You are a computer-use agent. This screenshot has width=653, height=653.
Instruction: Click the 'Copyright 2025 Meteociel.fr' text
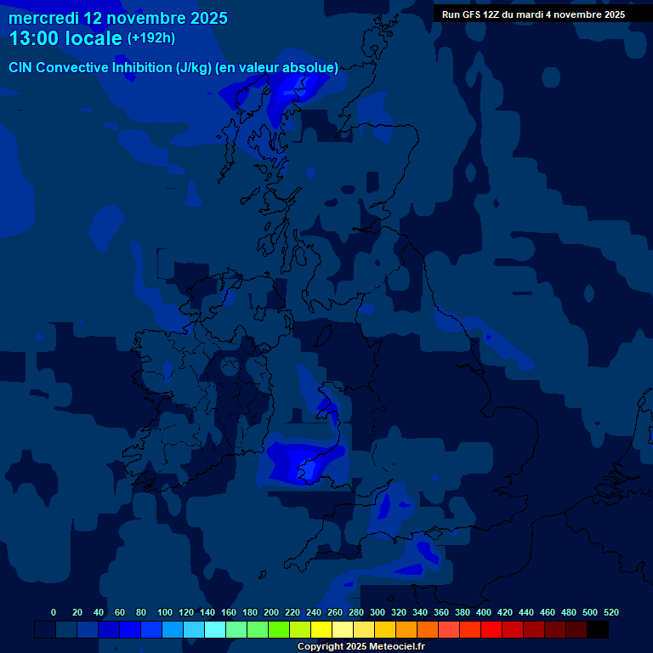pyautogui.click(x=361, y=646)
